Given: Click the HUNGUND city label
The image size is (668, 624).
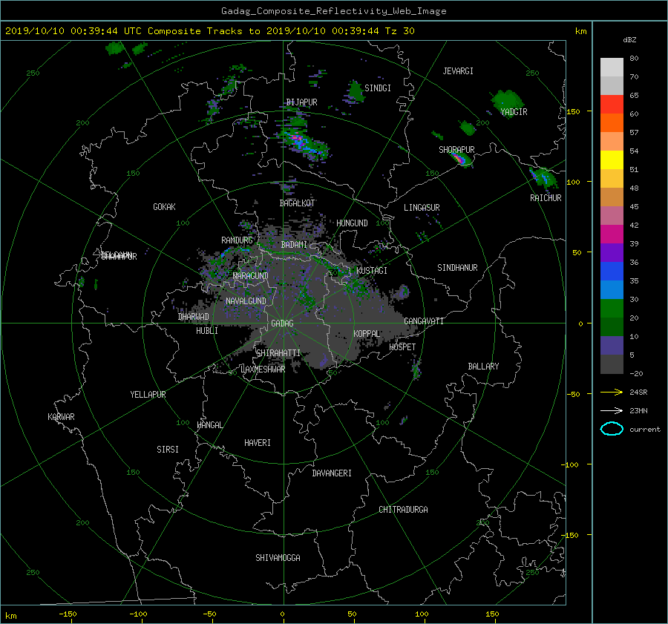Looking at the screenshot, I should click(352, 223).
